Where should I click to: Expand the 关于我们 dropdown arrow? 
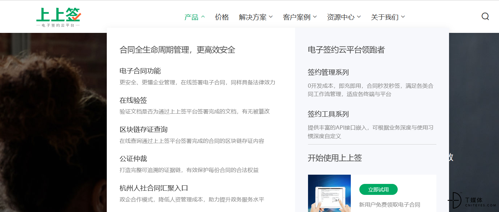pyautogui.click(x=403, y=17)
